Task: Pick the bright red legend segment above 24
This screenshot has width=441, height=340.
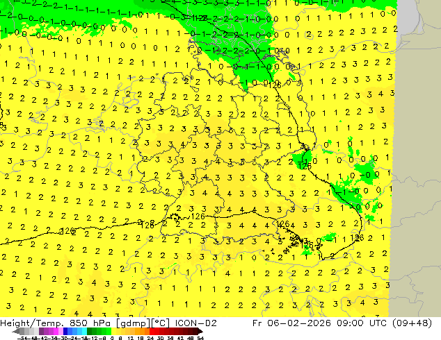Action: pos(152,331)
